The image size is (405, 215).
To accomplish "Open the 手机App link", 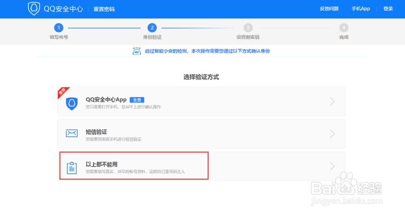I will 360,9.
